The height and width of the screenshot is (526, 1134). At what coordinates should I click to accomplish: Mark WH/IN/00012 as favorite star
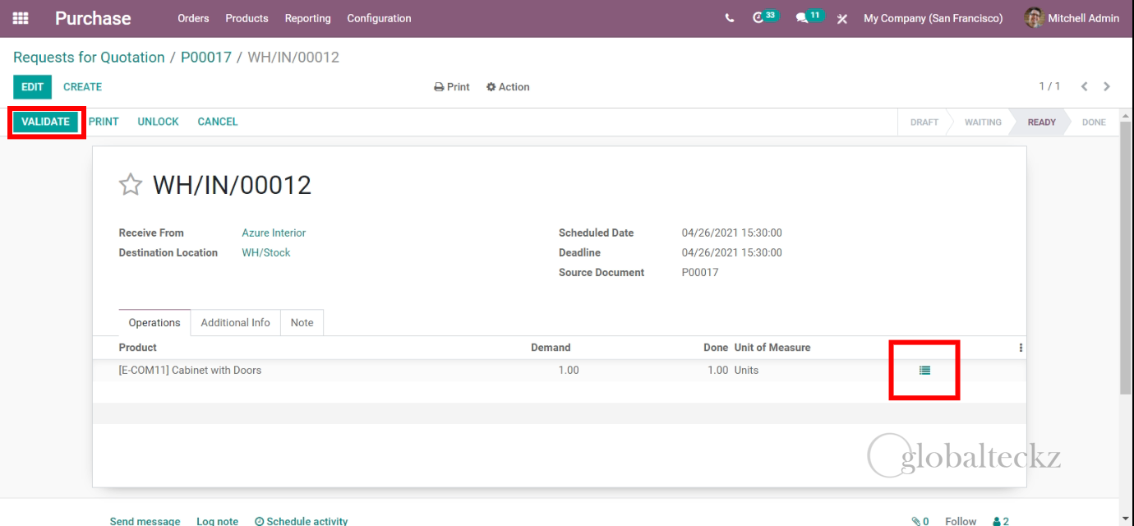pos(131,184)
